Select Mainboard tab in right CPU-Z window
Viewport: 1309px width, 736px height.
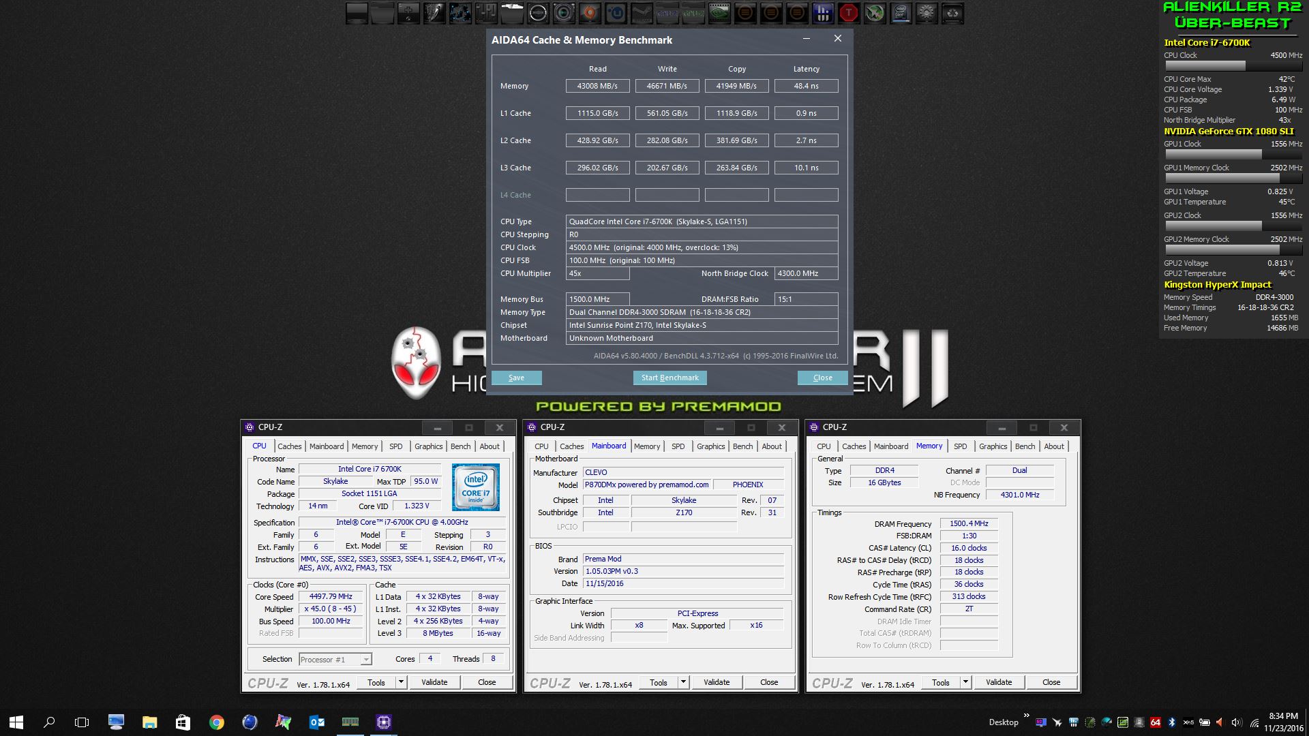(x=891, y=446)
